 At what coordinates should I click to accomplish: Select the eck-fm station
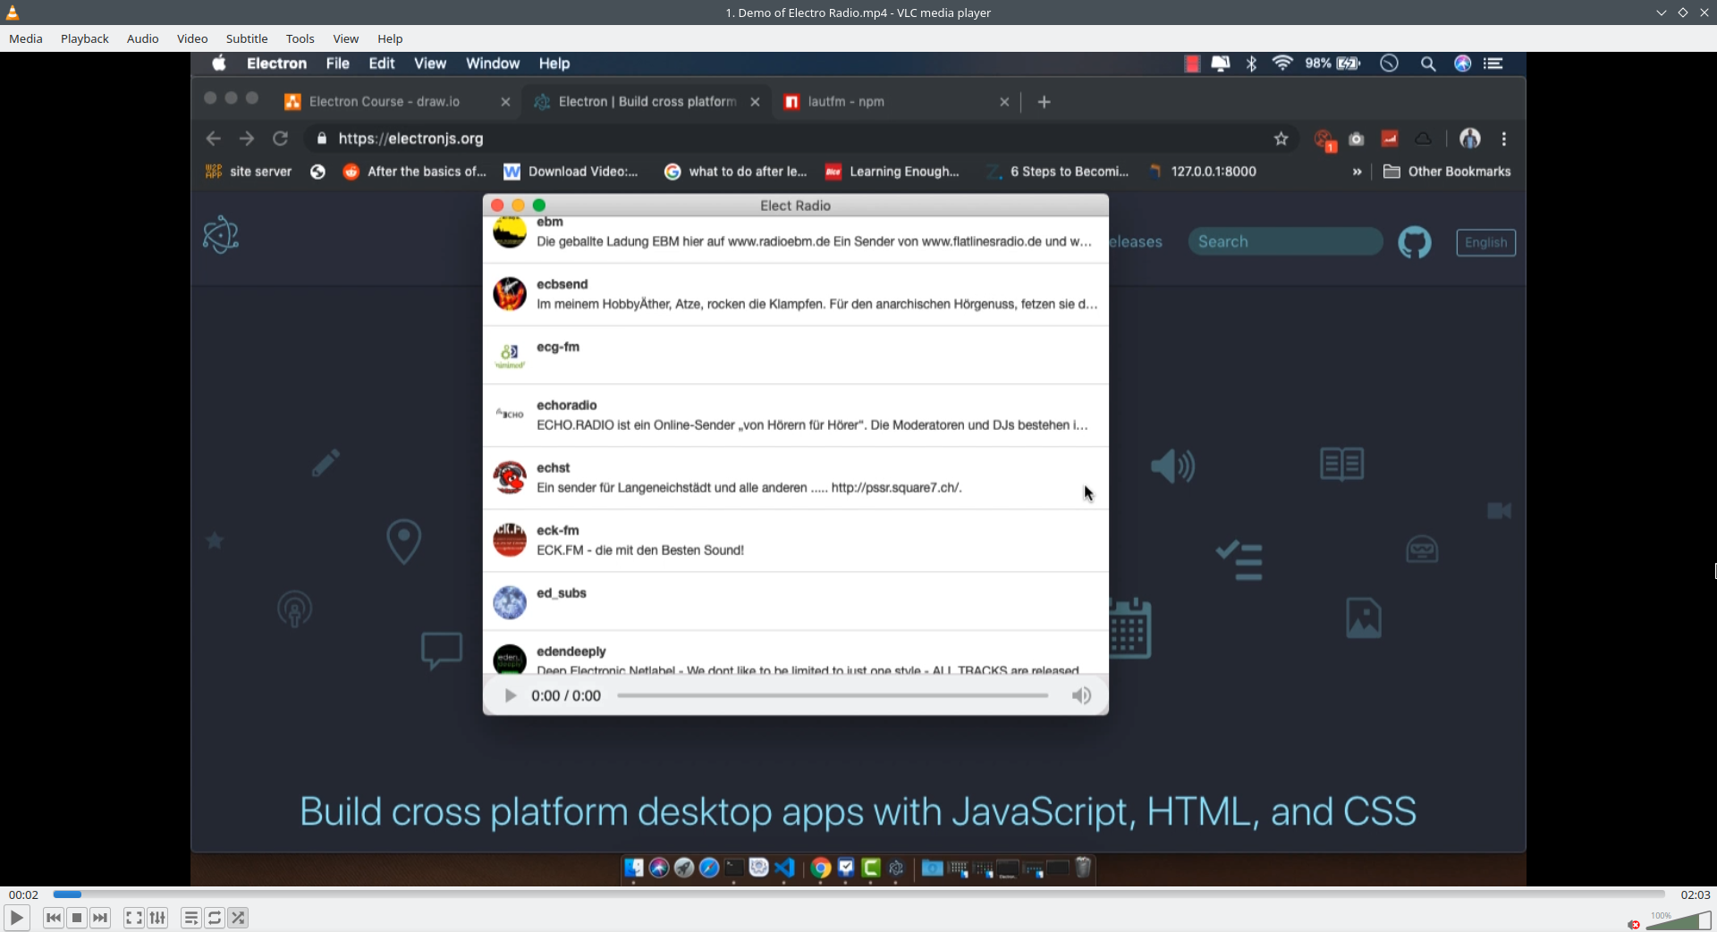(796, 541)
